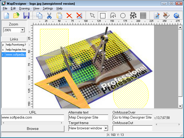
Task: Select the rectangle area tool
Action: (103, 15)
